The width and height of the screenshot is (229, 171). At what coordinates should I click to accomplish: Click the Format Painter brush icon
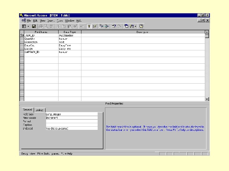click(x=75, y=26)
